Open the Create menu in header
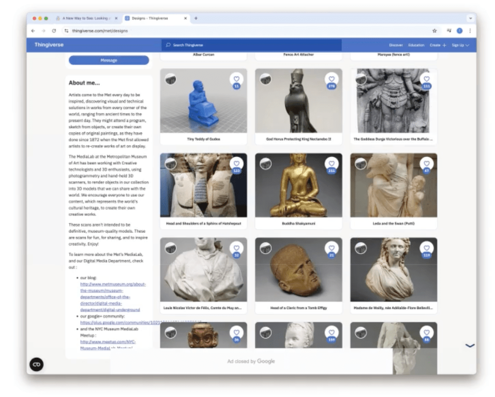The image size is (495, 397). pos(438,45)
